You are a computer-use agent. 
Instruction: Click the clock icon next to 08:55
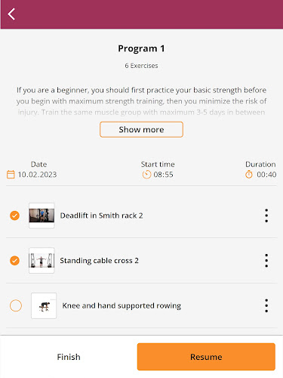click(146, 175)
